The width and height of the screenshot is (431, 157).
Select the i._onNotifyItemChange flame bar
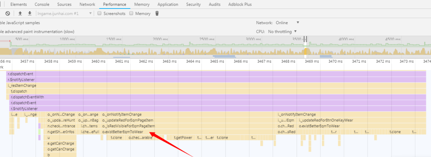tap(351, 114)
